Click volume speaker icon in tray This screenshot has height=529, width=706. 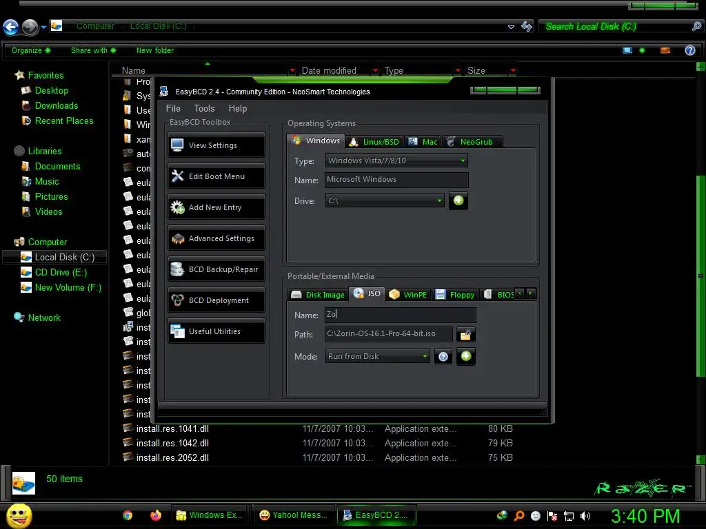(585, 516)
